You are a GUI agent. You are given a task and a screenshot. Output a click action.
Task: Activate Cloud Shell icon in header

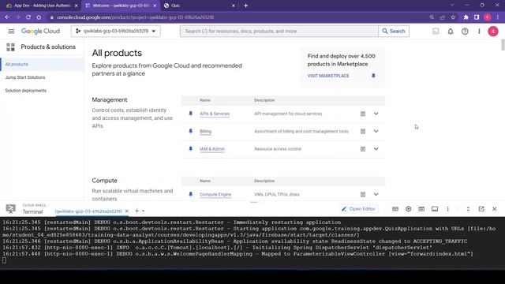(x=436, y=32)
